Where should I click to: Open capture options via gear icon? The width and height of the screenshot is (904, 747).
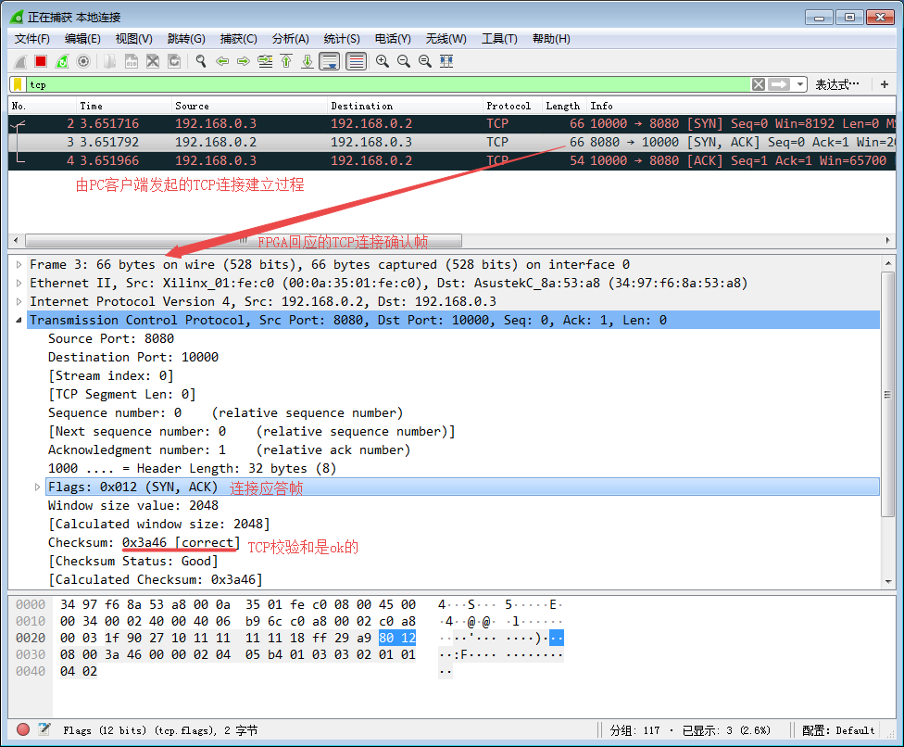pos(83,61)
